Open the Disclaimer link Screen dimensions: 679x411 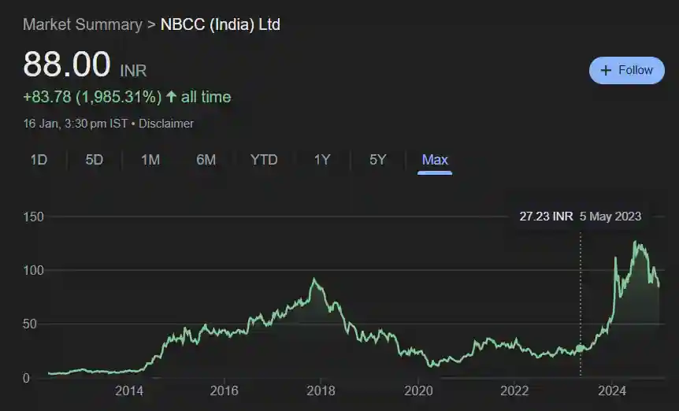coord(166,124)
